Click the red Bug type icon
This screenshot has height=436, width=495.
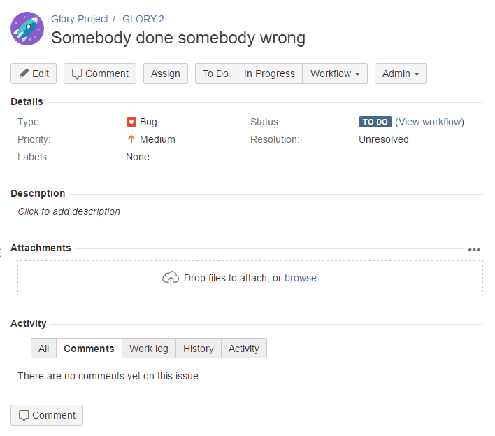pyautogui.click(x=131, y=122)
